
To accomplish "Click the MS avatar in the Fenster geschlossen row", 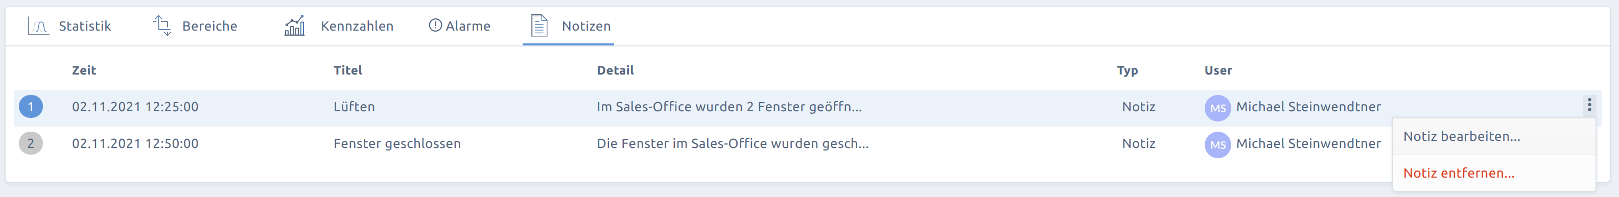I will [1217, 145].
